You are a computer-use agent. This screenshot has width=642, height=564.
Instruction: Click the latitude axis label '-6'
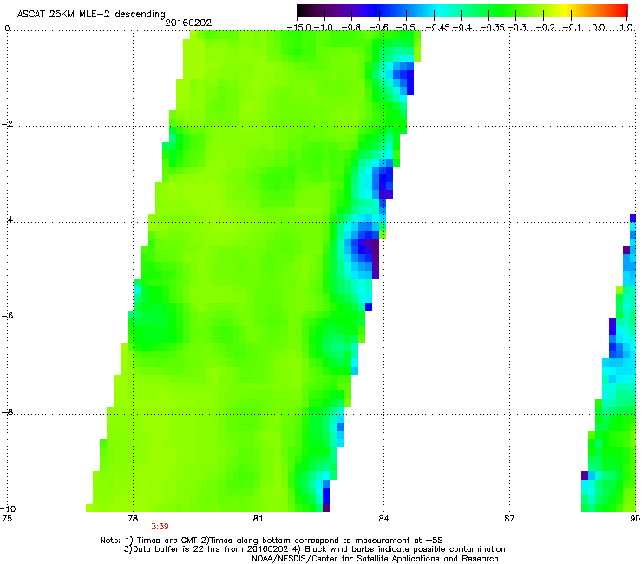pos(8,316)
